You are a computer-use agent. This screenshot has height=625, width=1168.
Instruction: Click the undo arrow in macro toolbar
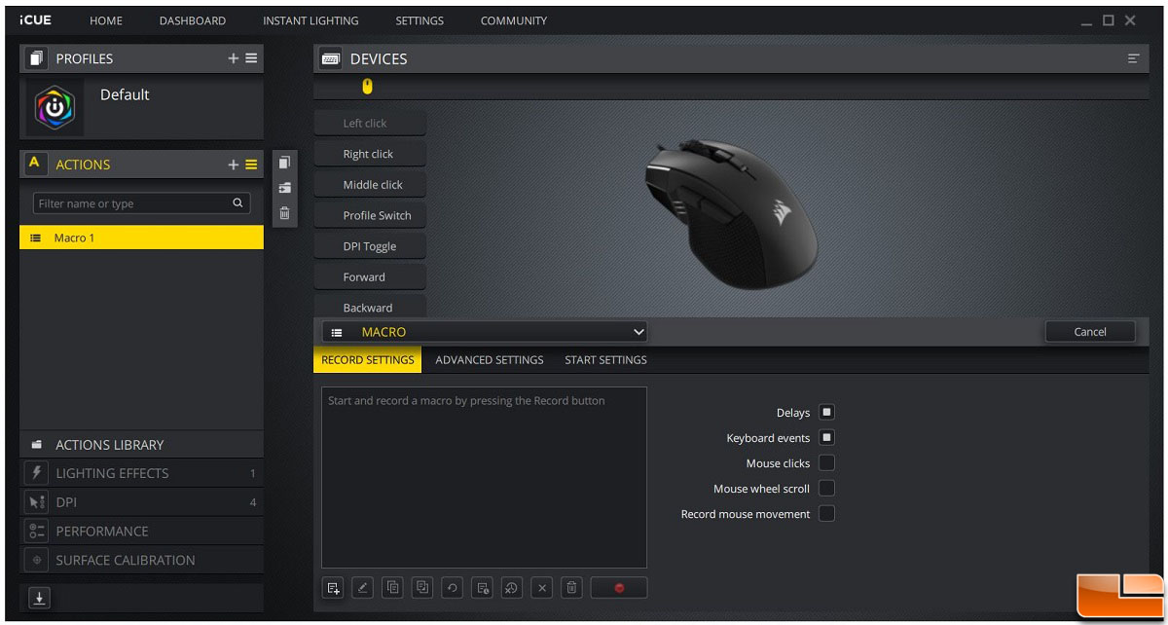click(452, 587)
